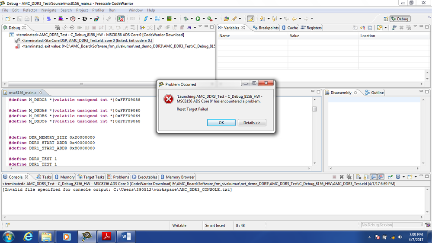Open the stopwatch icon dropdown arrow
The image size is (432, 243).
(79, 19)
